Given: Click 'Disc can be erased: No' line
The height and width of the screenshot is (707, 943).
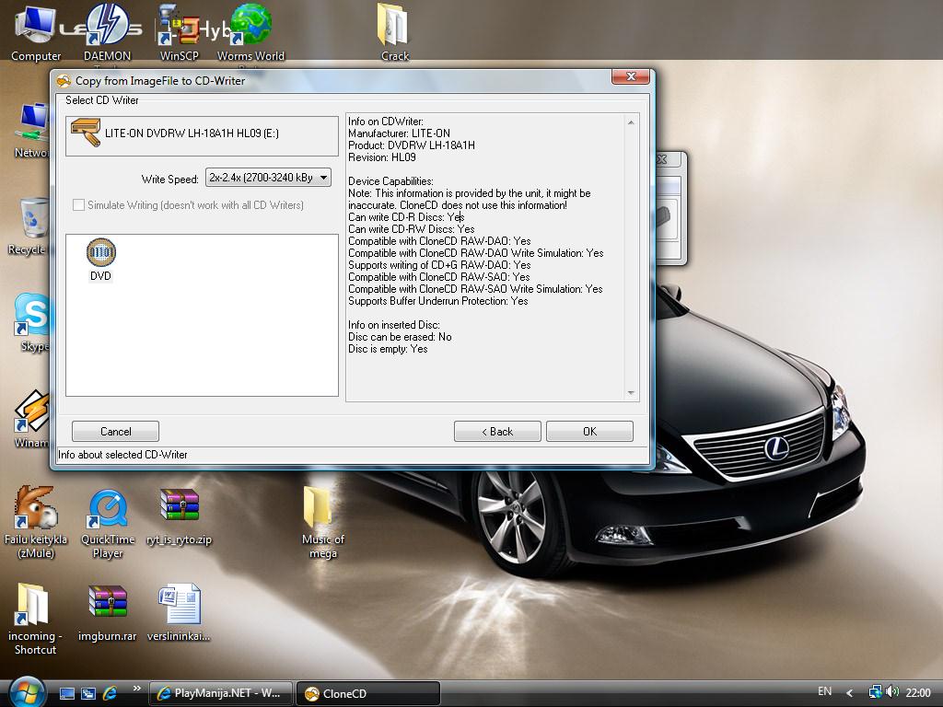Looking at the screenshot, I should point(400,337).
